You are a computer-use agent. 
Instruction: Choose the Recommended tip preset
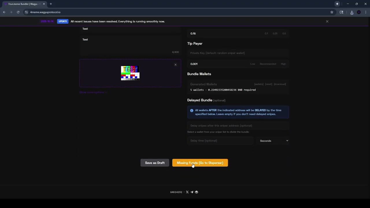[268, 64]
